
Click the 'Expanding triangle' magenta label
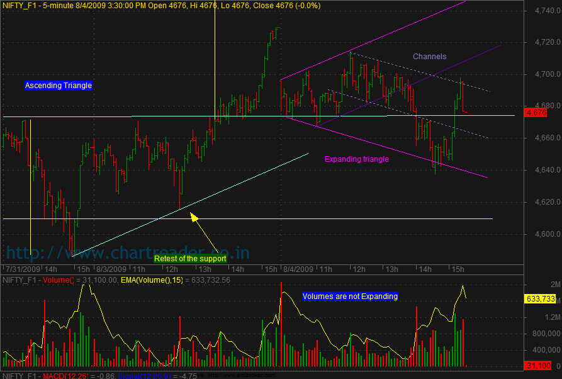[356, 159]
